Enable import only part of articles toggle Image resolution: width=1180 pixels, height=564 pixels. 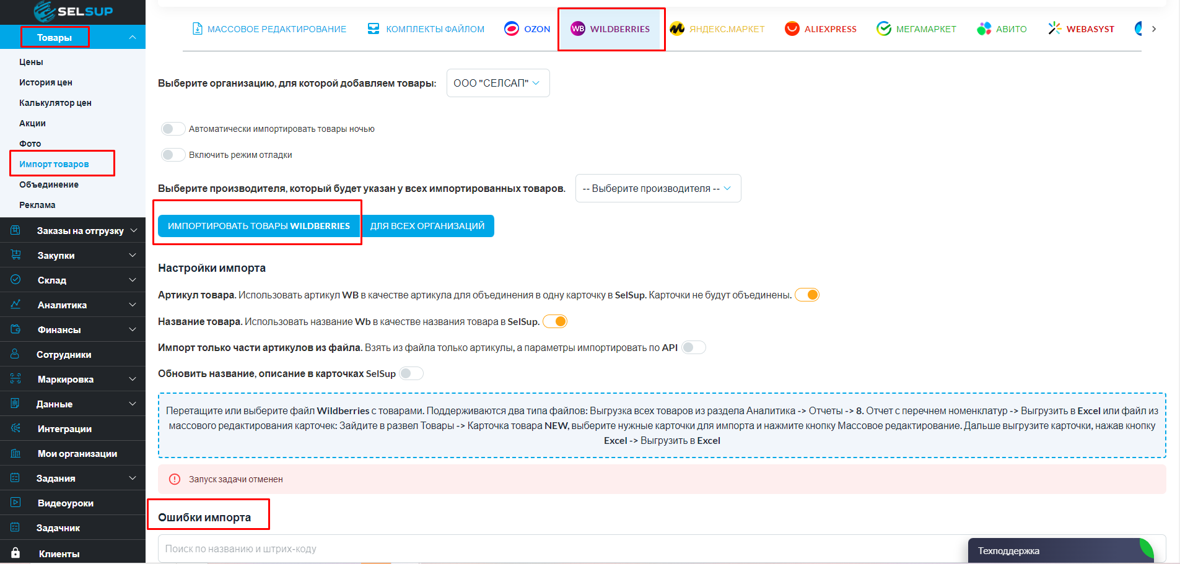pos(694,347)
